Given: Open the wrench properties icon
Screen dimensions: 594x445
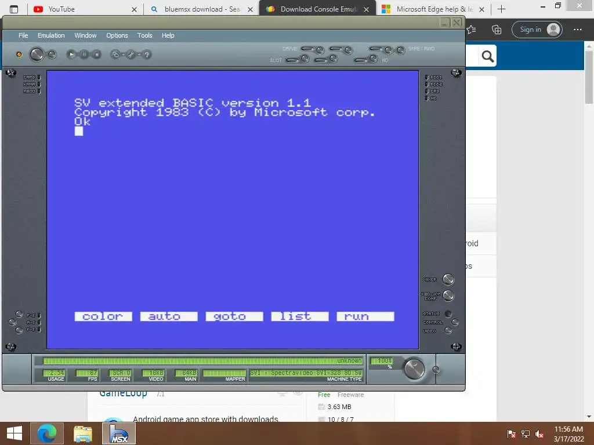Looking at the screenshot, I should click(x=131, y=54).
